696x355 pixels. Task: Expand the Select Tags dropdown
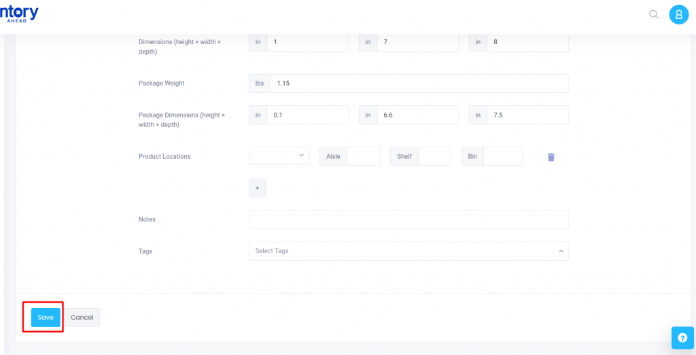(x=401, y=251)
